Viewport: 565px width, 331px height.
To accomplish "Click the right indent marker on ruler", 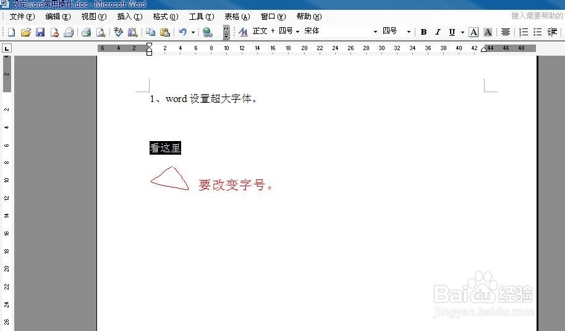I will pyautogui.click(x=483, y=49).
